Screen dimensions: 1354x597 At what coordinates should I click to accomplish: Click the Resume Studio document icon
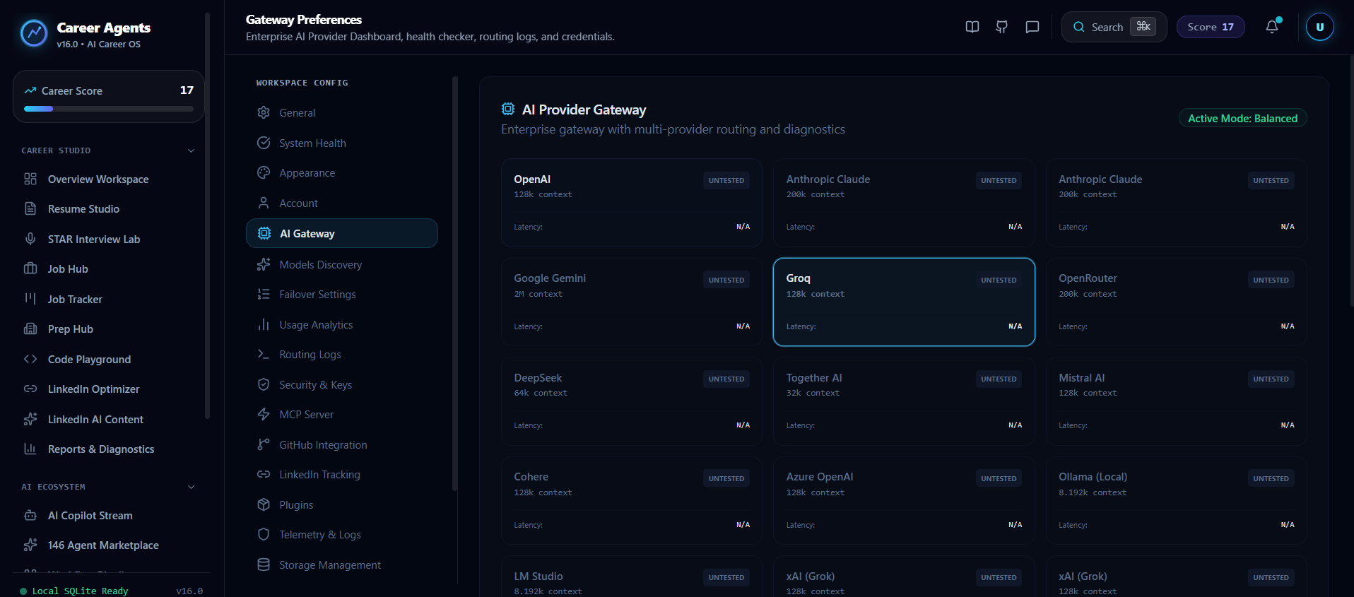[30, 208]
